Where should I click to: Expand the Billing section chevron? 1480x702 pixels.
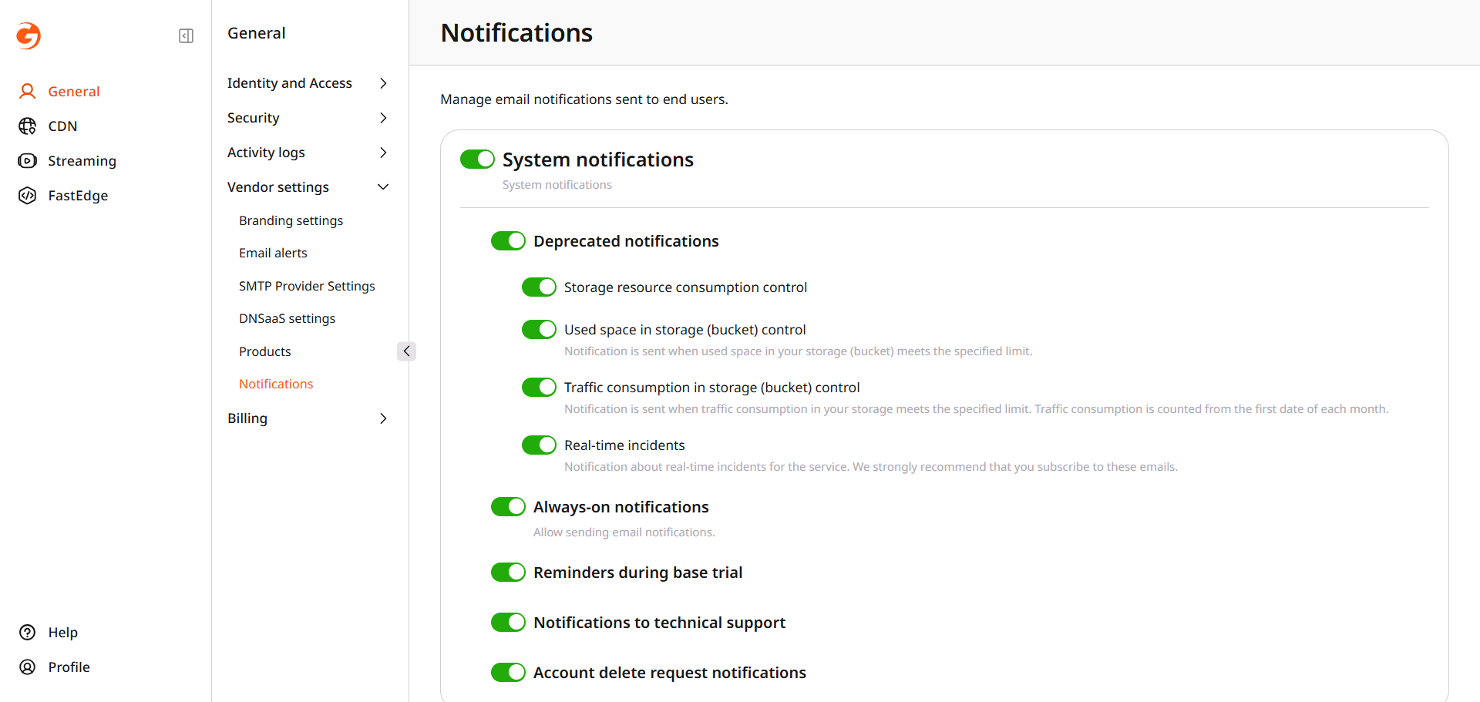click(383, 418)
